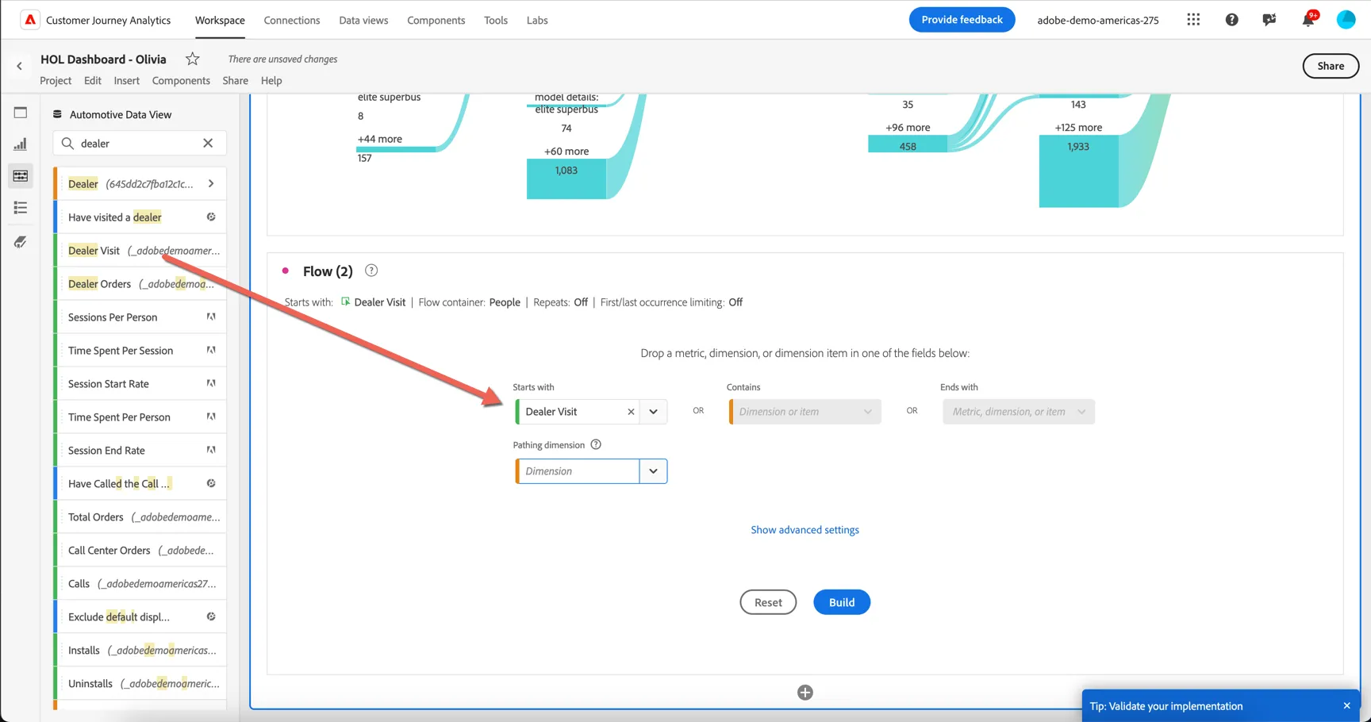The height and width of the screenshot is (722, 1371).
Task: Select the Dealer Visit metric in list
Action: [140, 250]
